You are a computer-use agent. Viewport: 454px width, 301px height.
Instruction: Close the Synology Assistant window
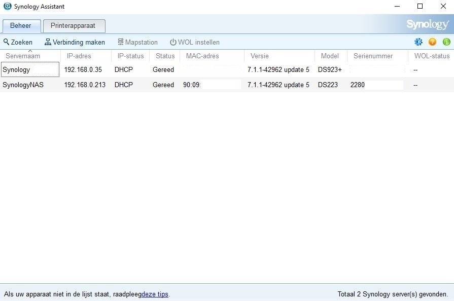coord(443,6)
